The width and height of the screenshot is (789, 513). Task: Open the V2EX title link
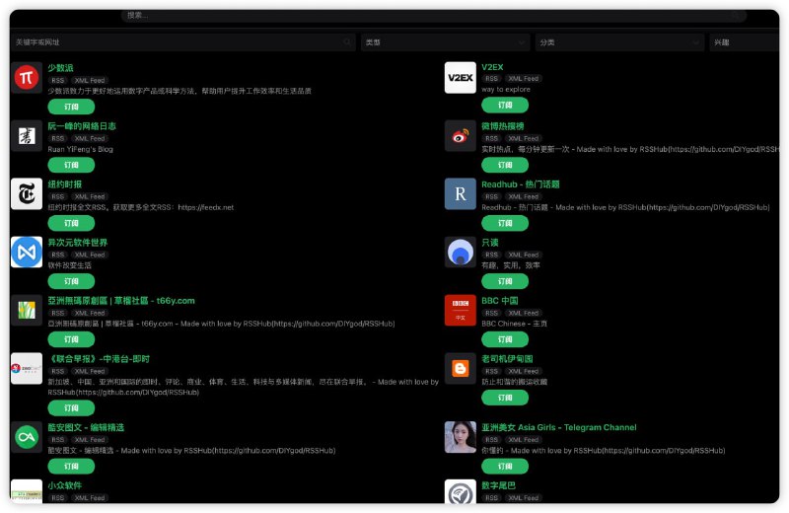coord(492,67)
